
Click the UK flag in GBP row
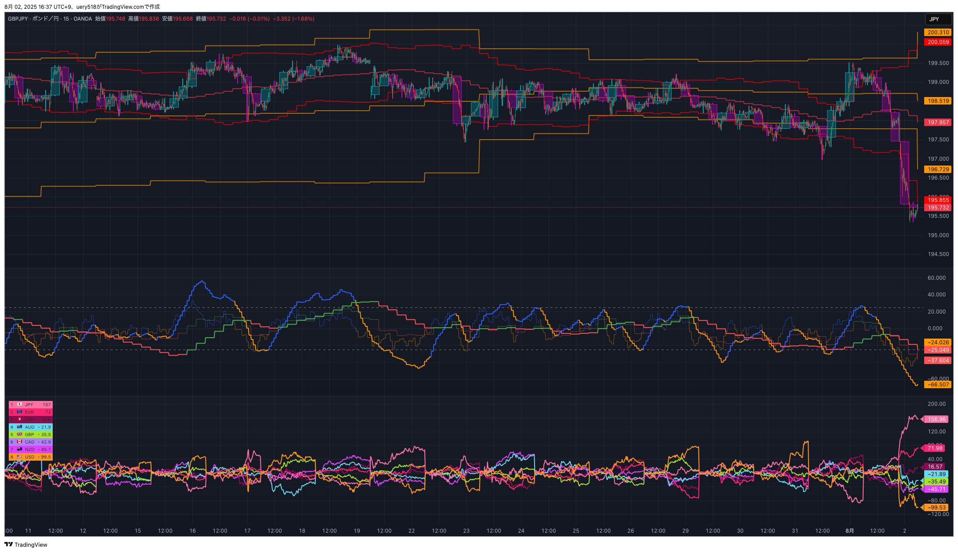[19, 434]
